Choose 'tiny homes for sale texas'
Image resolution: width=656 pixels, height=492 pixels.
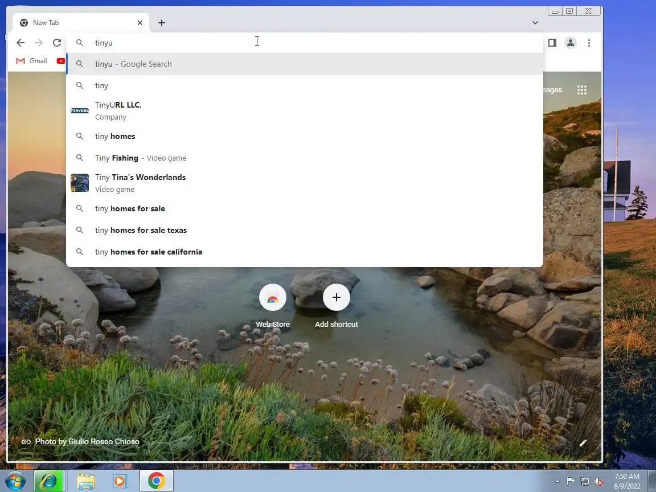(305, 230)
